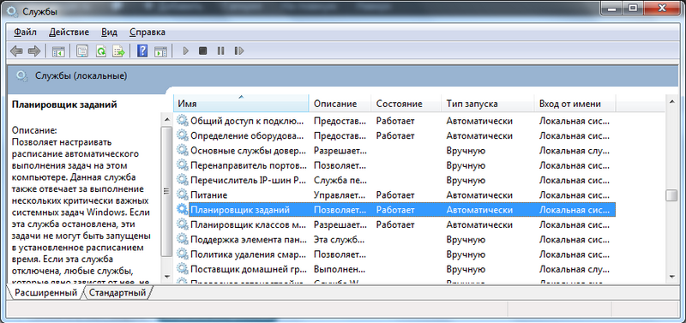Sort by the Вход от имени column header
The height and width of the screenshot is (323, 686).
click(x=575, y=104)
